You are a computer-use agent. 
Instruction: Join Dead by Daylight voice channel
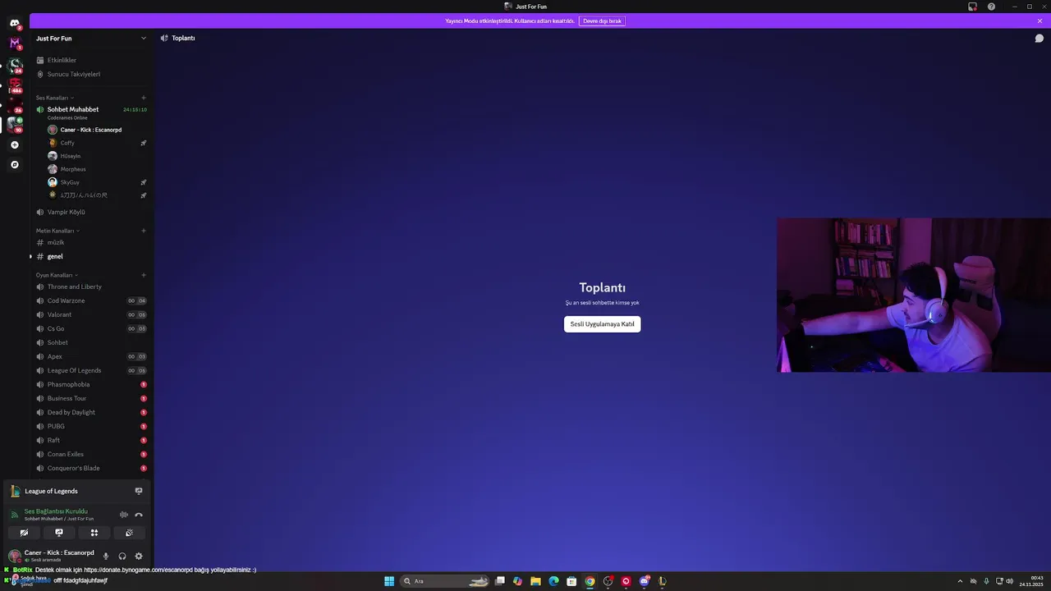pyautogui.click(x=90, y=412)
